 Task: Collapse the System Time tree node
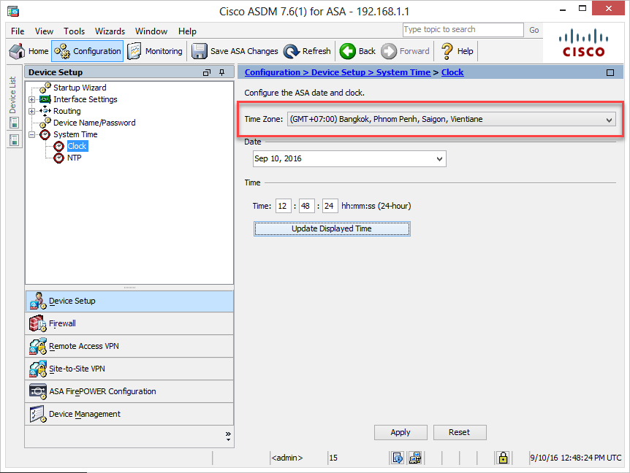coord(31,135)
